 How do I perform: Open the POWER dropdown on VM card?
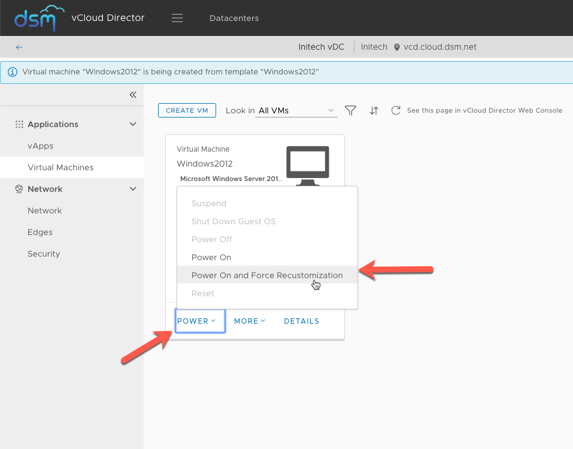pos(199,321)
